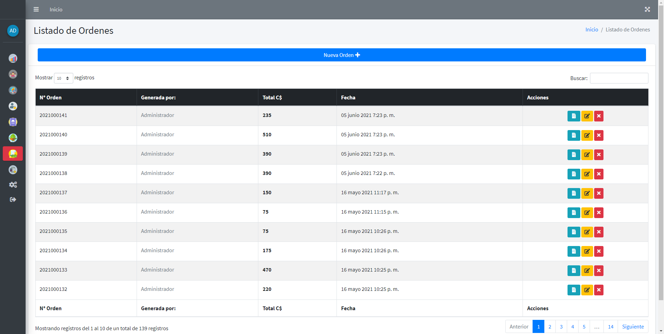Viewport: 664px width, 334px height.
Task: Edit order 2021000139 with yellow pencil button
Action: (587, 155)
